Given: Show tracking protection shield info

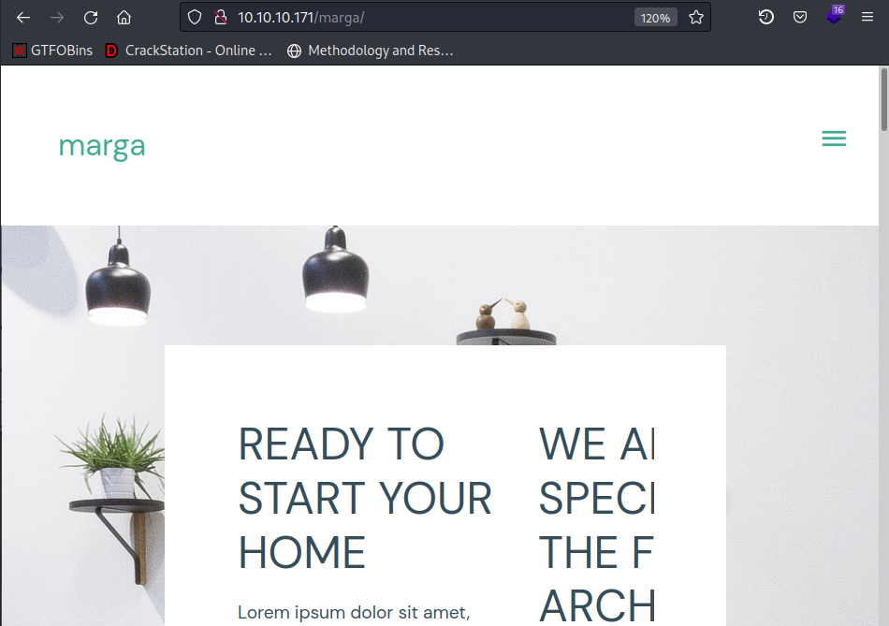Looking at the screenshot, I should 195,18.
